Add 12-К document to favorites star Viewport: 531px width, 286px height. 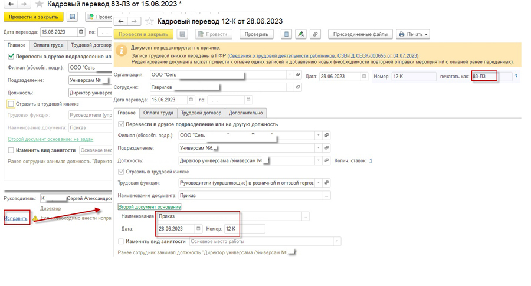coord(149,21)
